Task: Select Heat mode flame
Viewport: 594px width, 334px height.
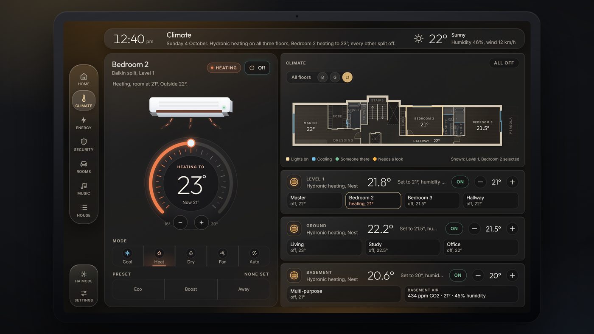Action: coord(159,256)
